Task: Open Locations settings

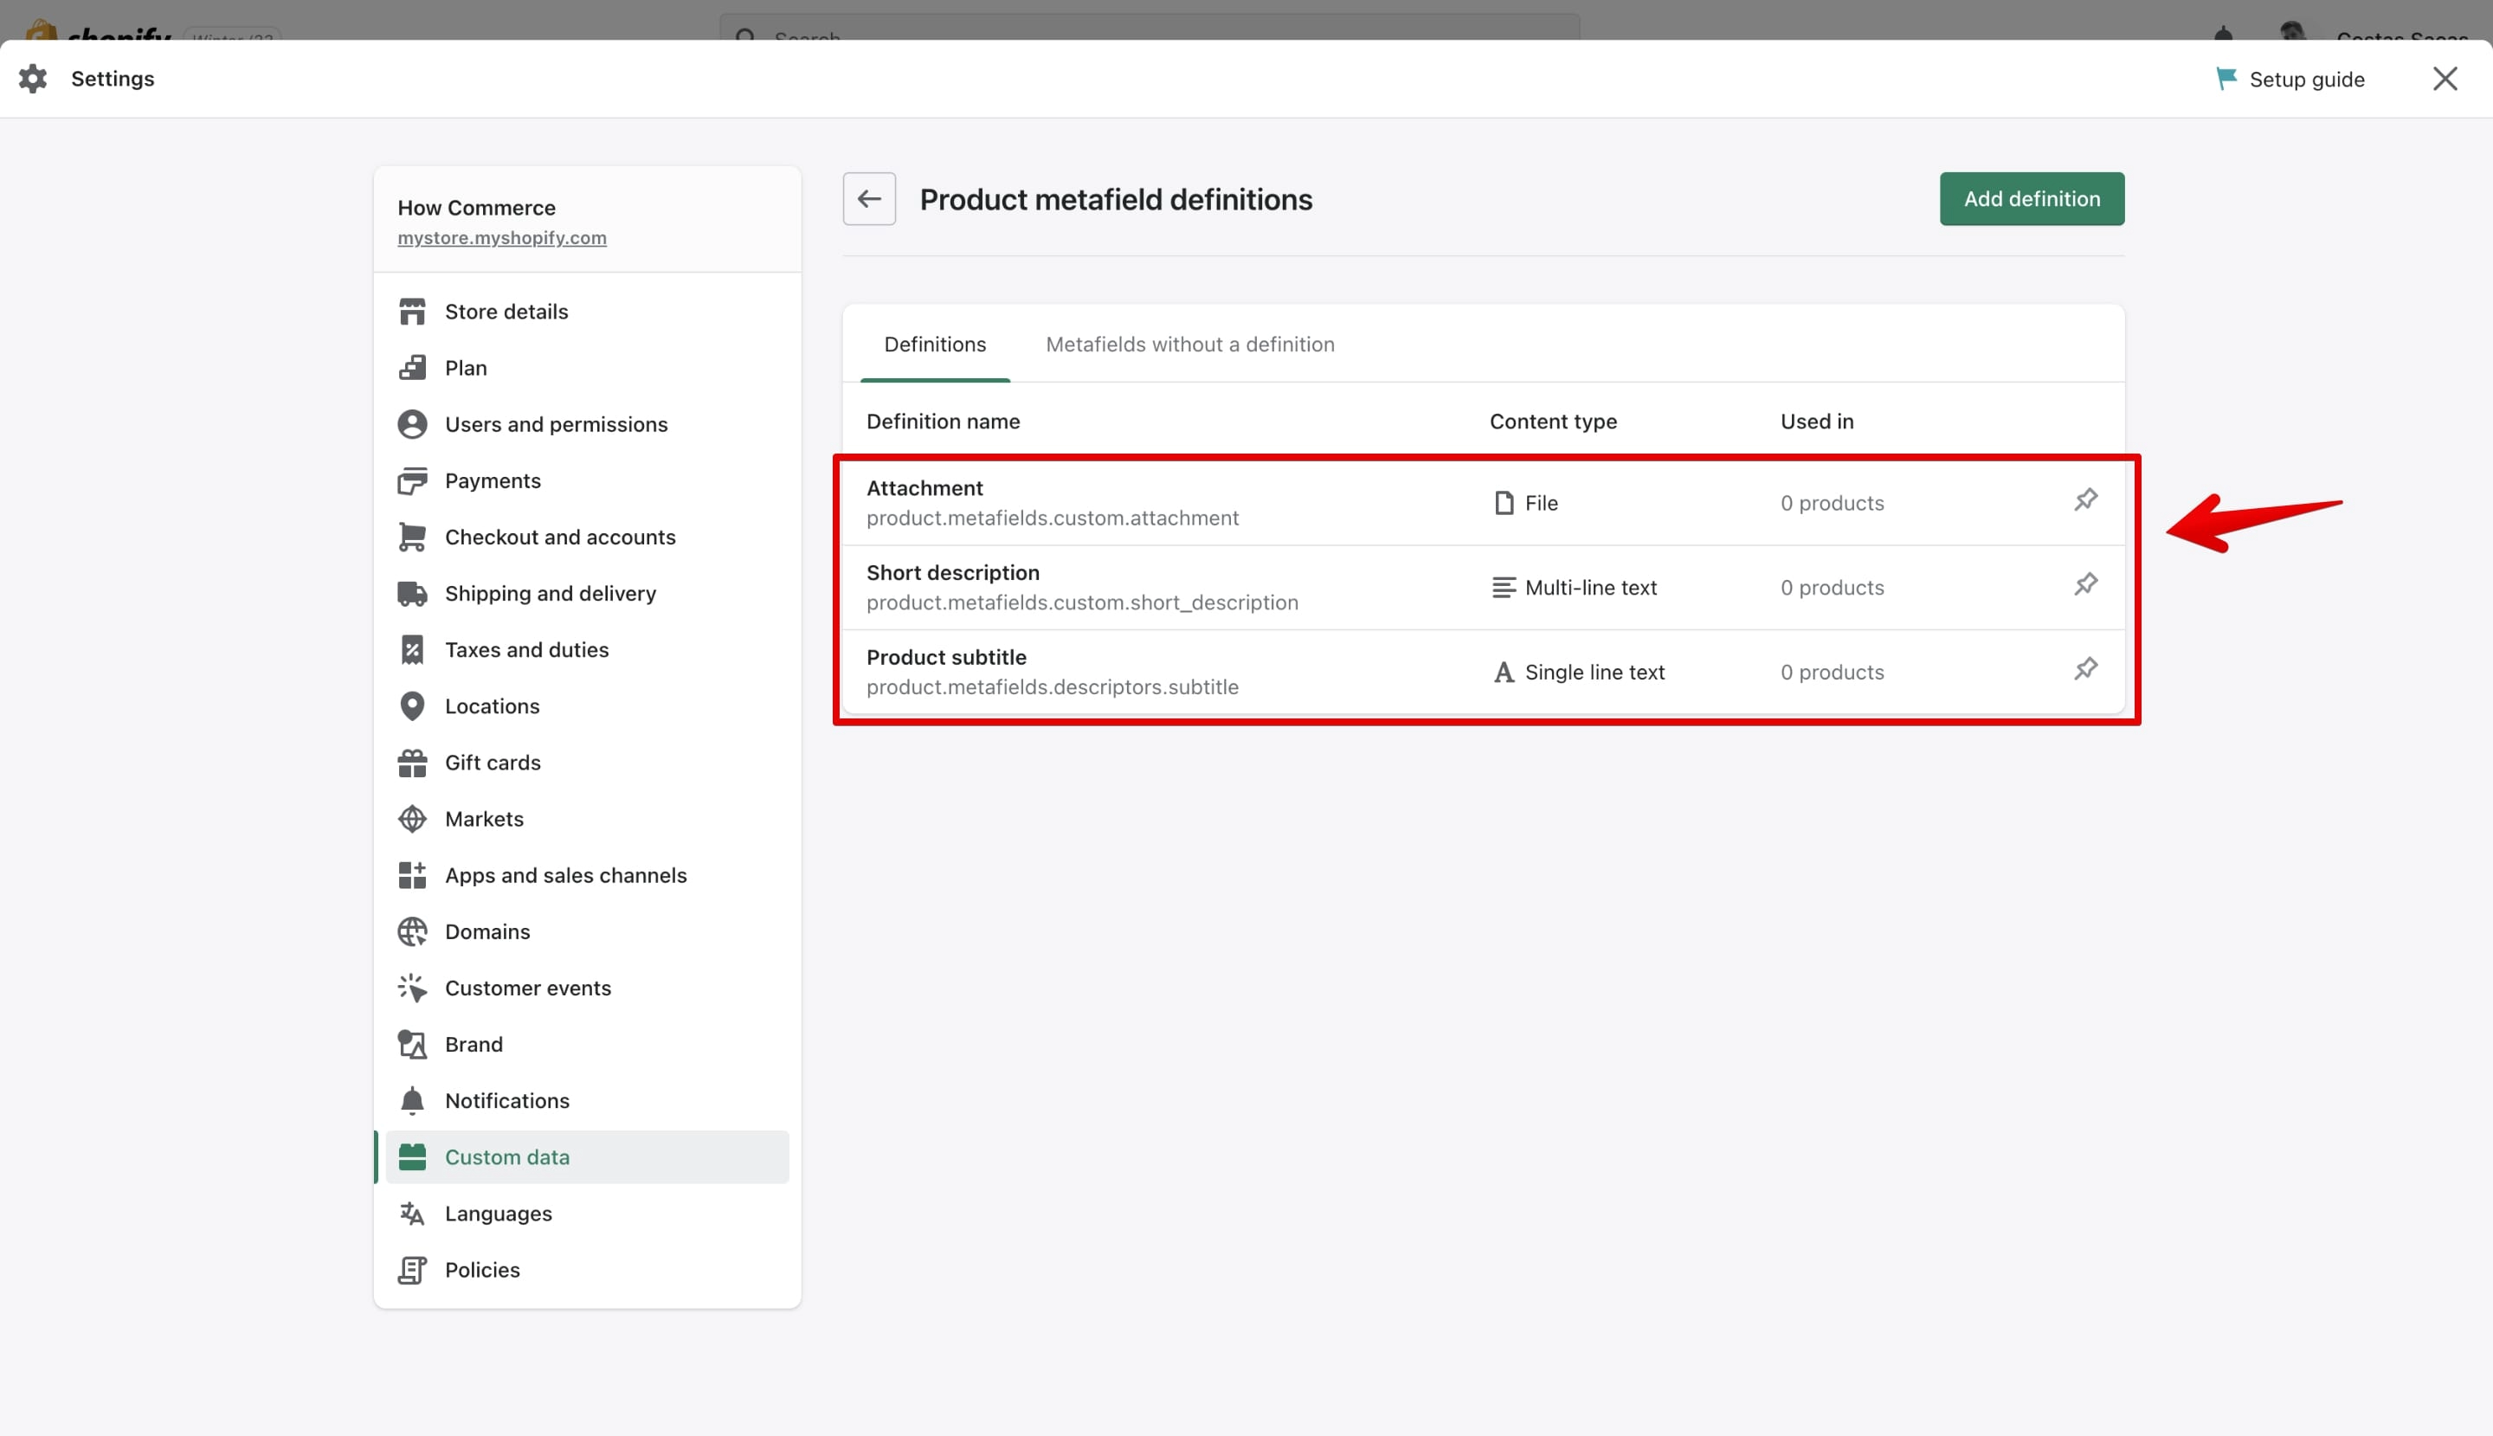Action: (x=587, y=706)
